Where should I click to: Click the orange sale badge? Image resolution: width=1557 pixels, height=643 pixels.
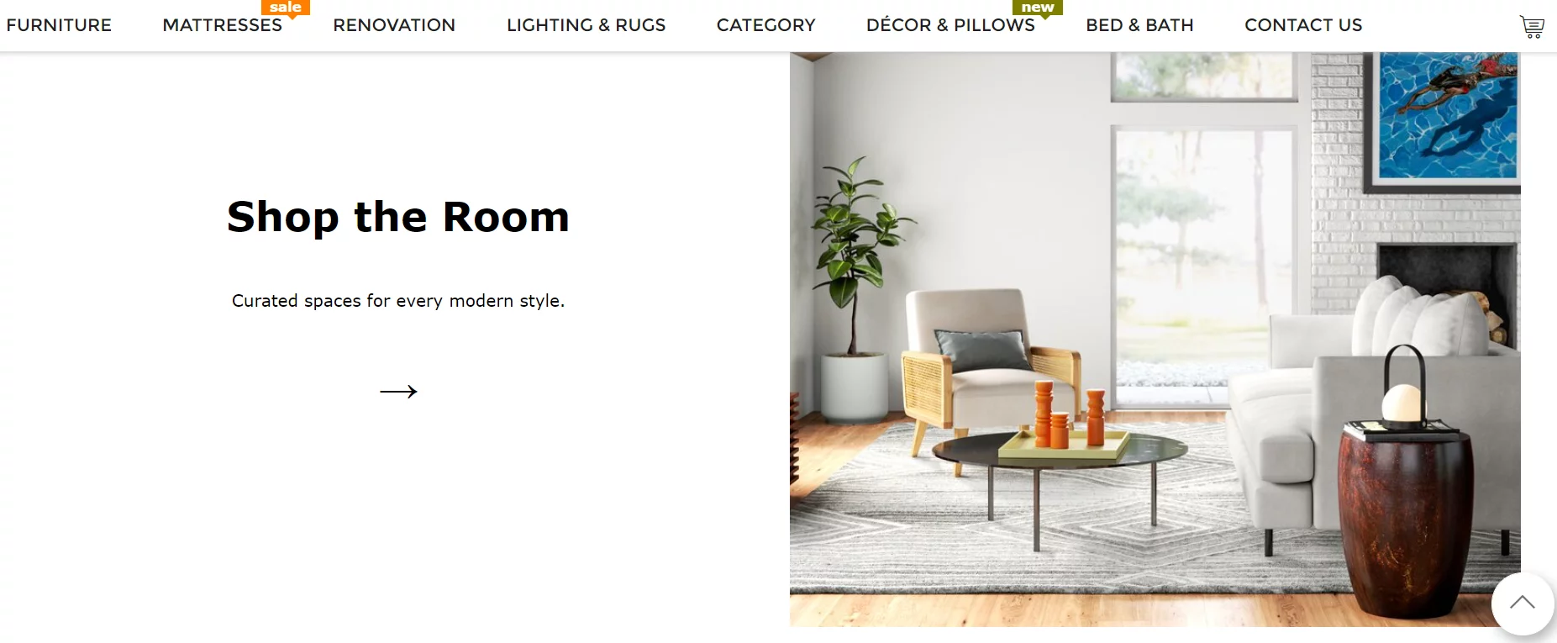point(286,8)
